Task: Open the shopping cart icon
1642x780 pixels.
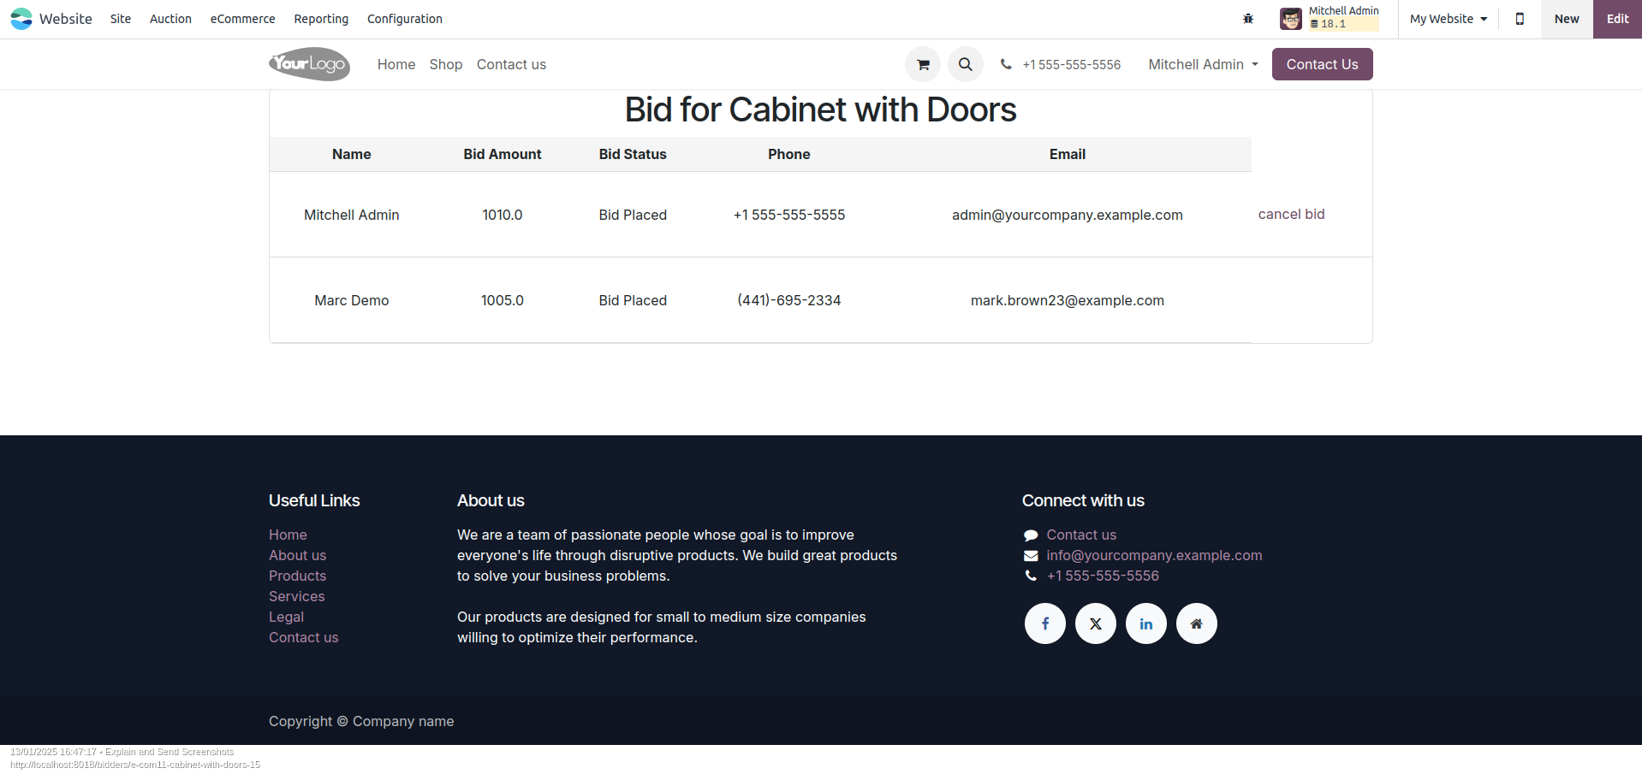Action: [x=923, y=64]
